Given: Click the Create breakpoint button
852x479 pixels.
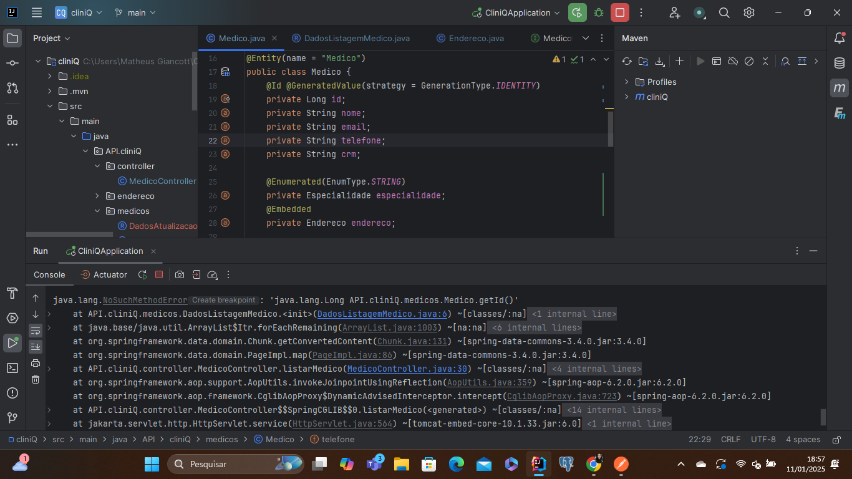Looking at the screenshot, I should pos(223,300).
